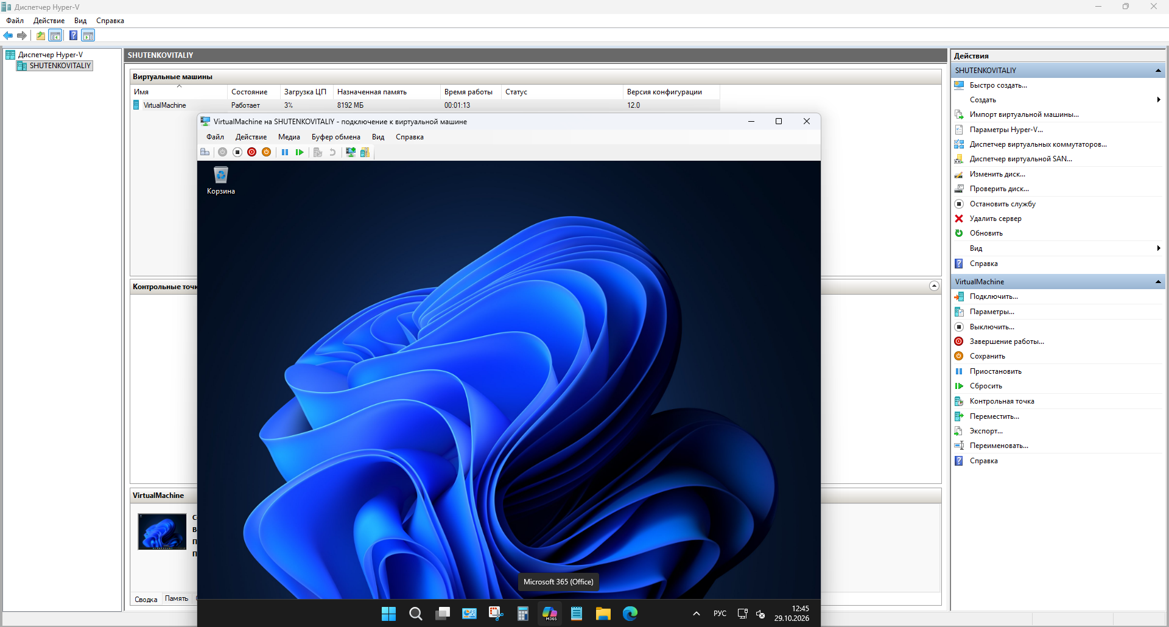Screen dimensions: 1169x627
Task: Pause the virtual machine from VM toolbar
Action: point(285,152)
